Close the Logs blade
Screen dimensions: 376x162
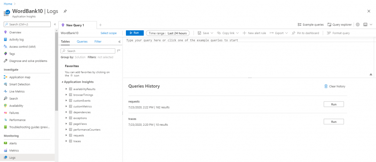(369, 11)
